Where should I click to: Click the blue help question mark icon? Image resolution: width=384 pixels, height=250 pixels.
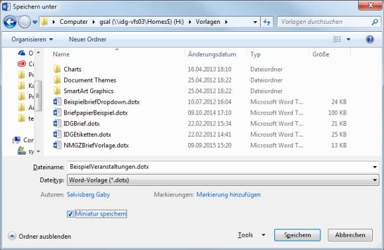370,39
